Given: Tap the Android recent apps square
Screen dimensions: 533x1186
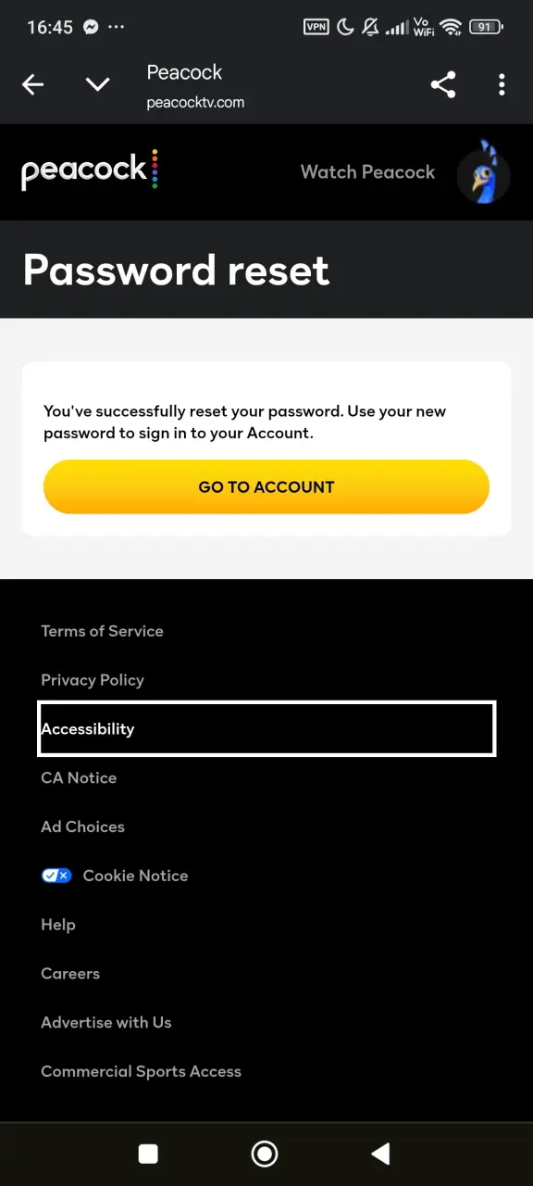Looking at the screenshot, I should (x=148, y=1154).
